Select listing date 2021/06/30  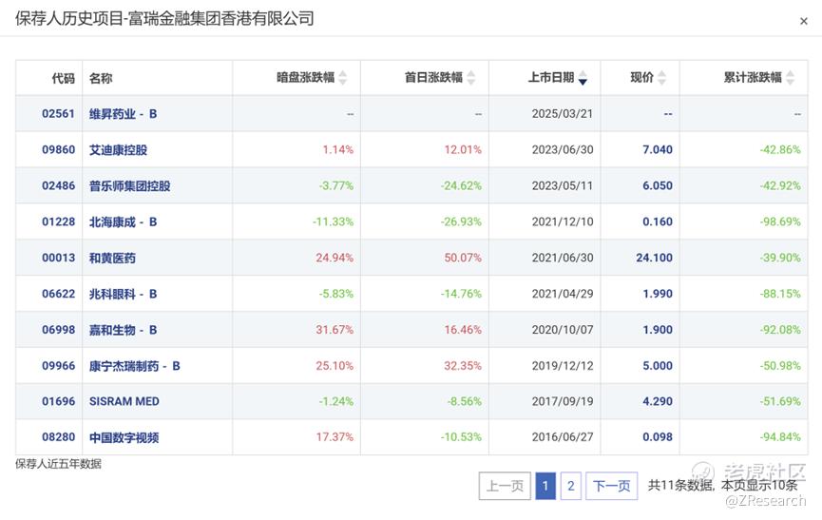[x=563, y=258]
